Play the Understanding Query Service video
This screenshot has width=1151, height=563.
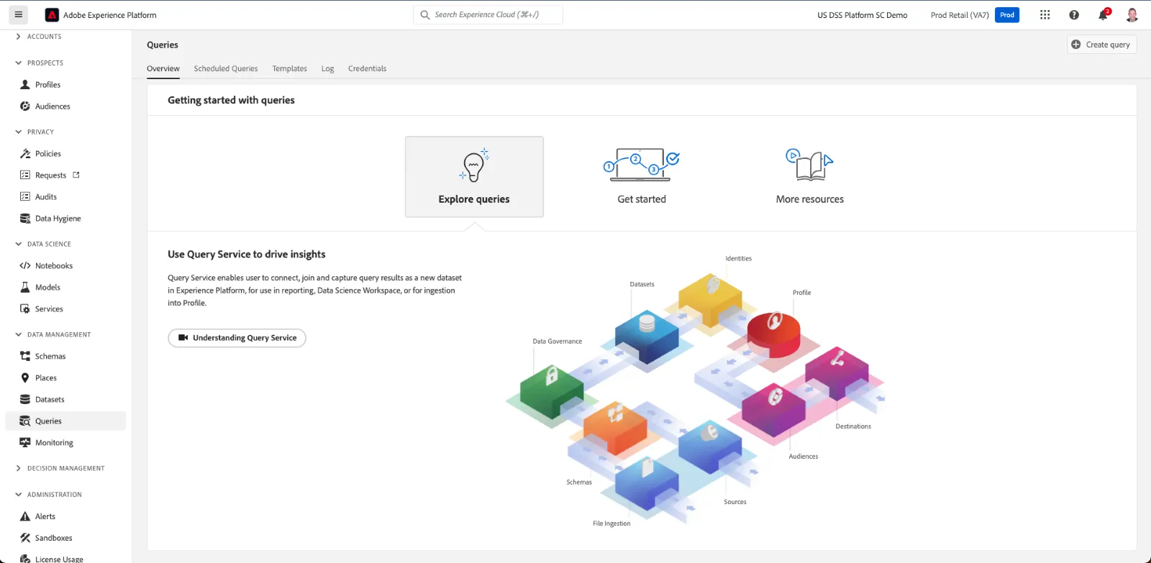237,338
